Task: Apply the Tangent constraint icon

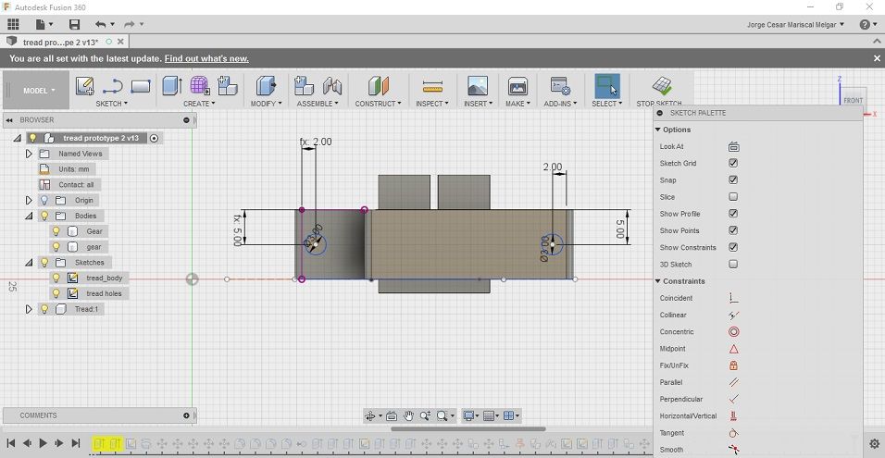Action: [x=734, y=433]
